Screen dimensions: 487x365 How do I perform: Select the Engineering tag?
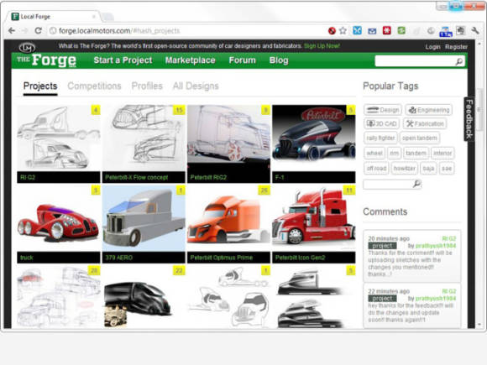428,110
